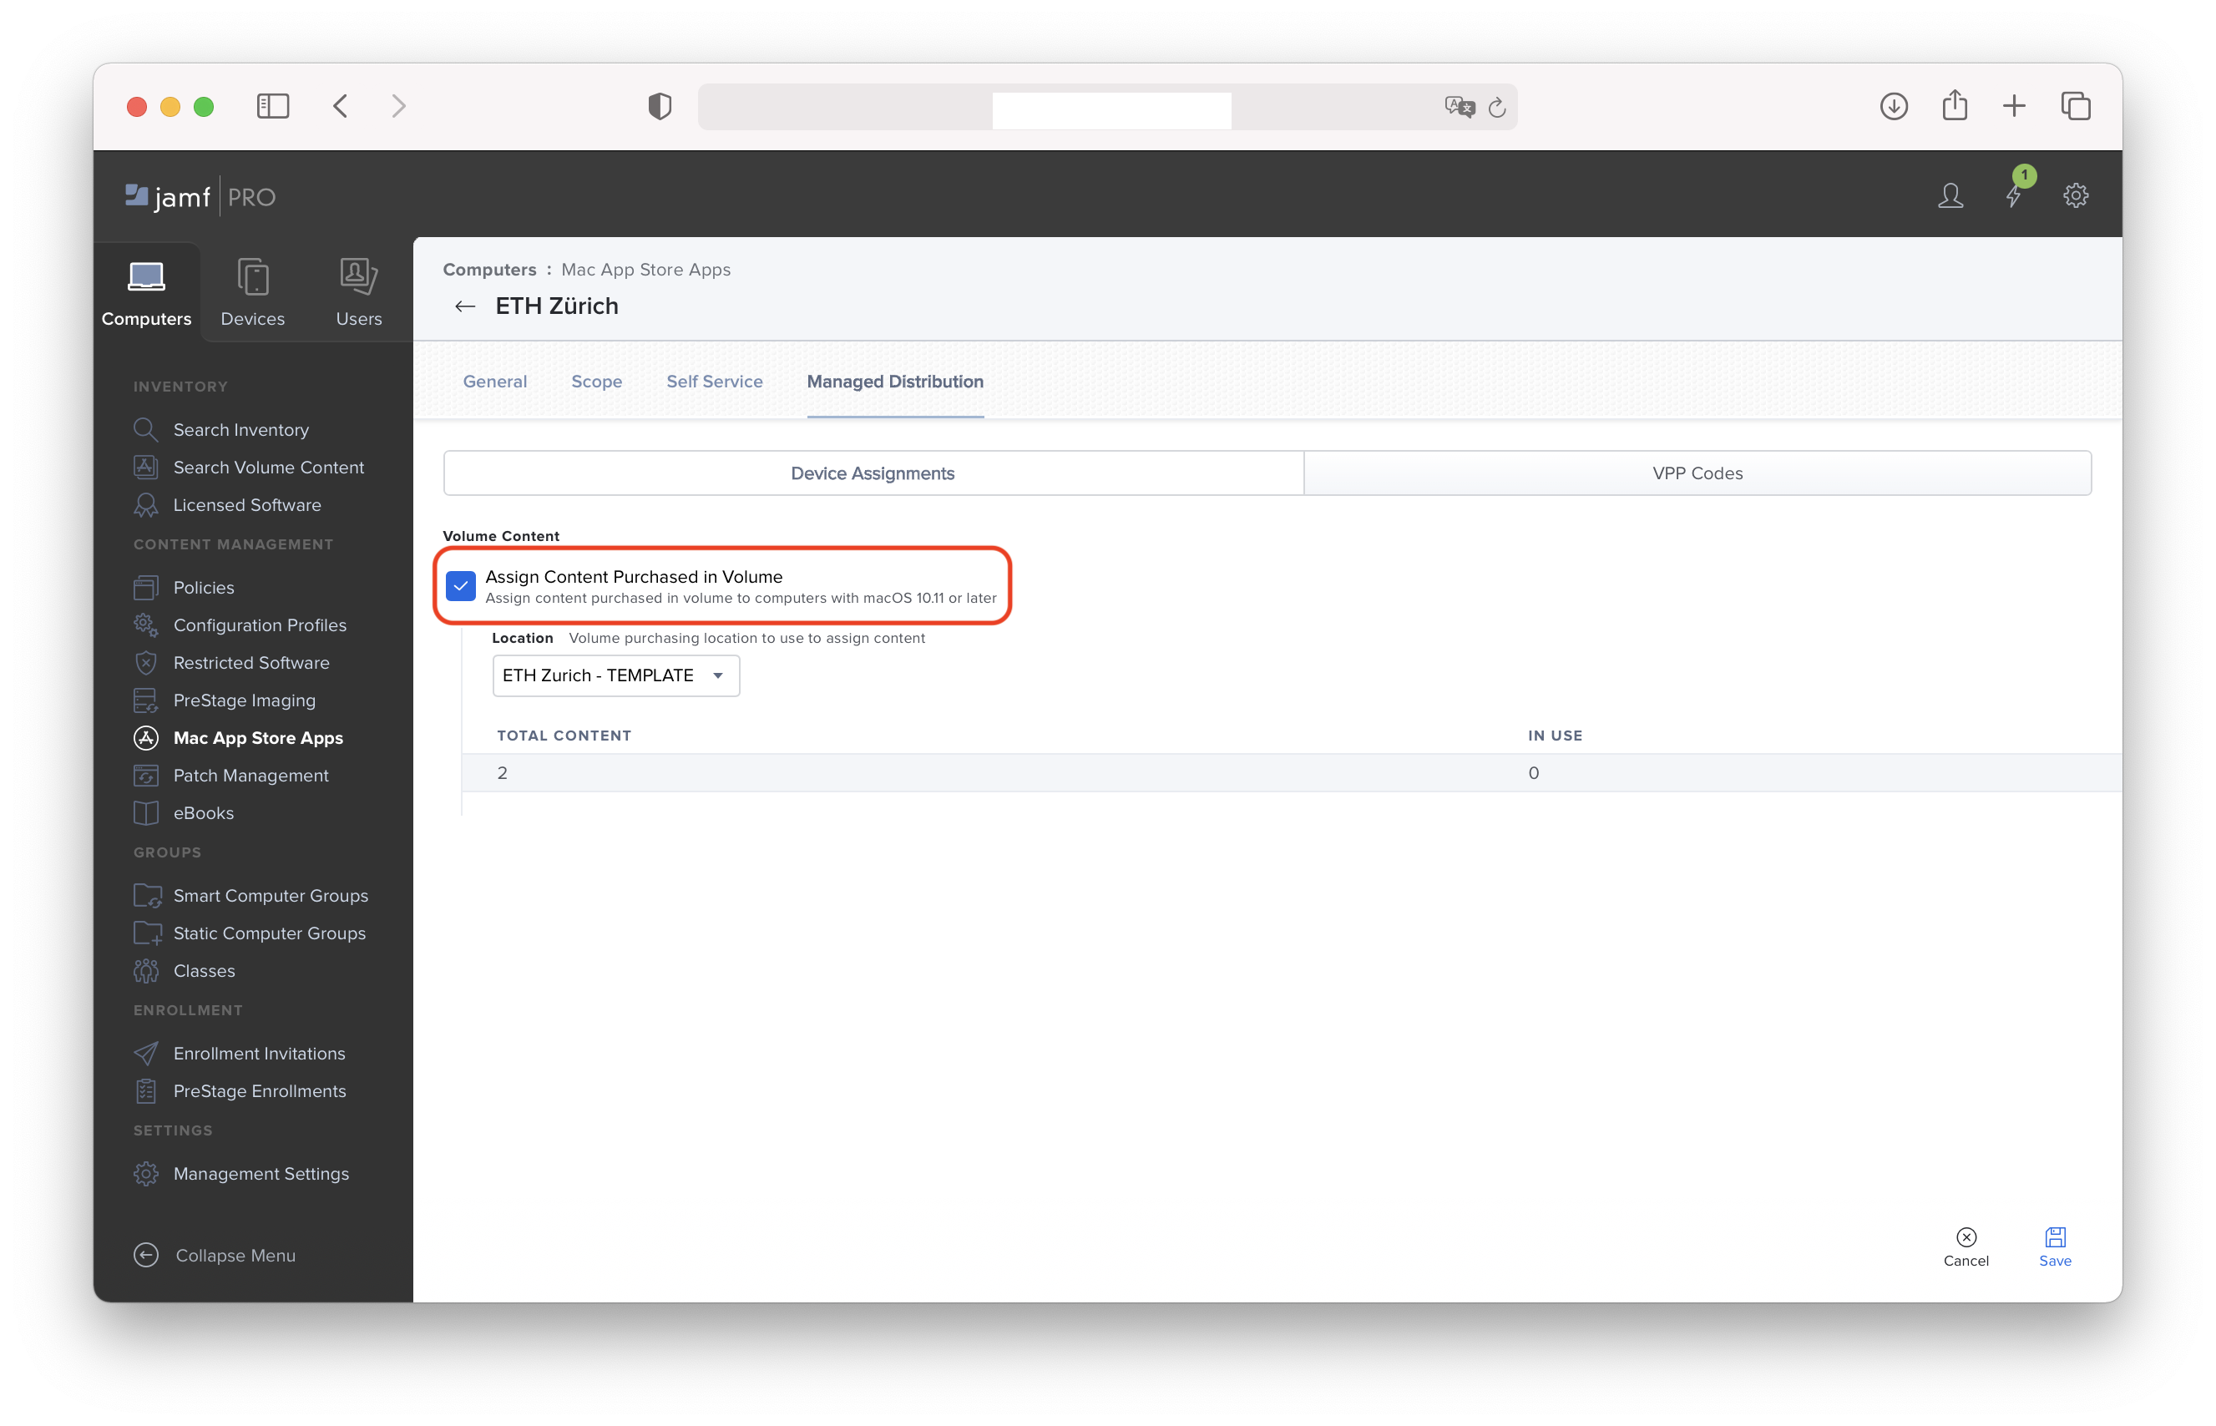Screen dimensions: 2216x1426
Task: Click the Enrollment Invitations icon
Action: click(147, 1053)
